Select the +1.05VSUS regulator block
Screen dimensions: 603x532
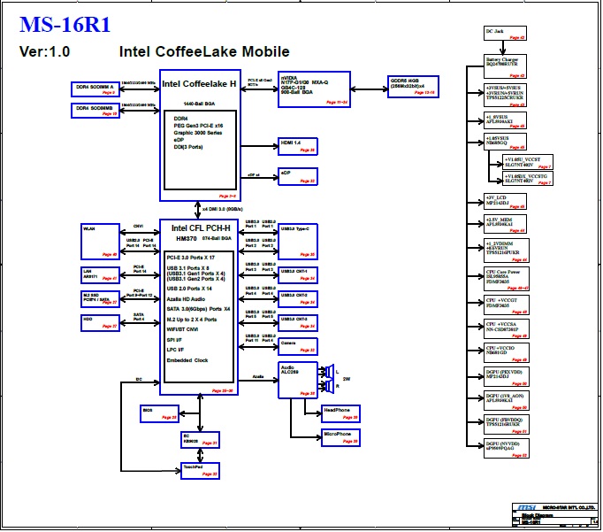[x=505, y=142]
